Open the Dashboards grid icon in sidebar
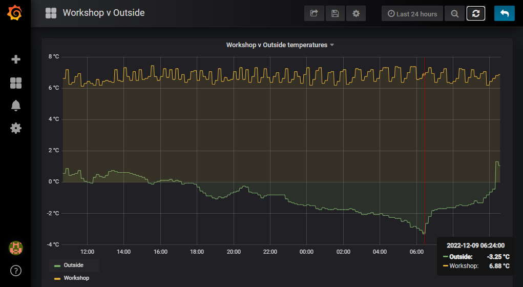The width and height of the screenshot is (523, 287). click(x=16, y=83)
